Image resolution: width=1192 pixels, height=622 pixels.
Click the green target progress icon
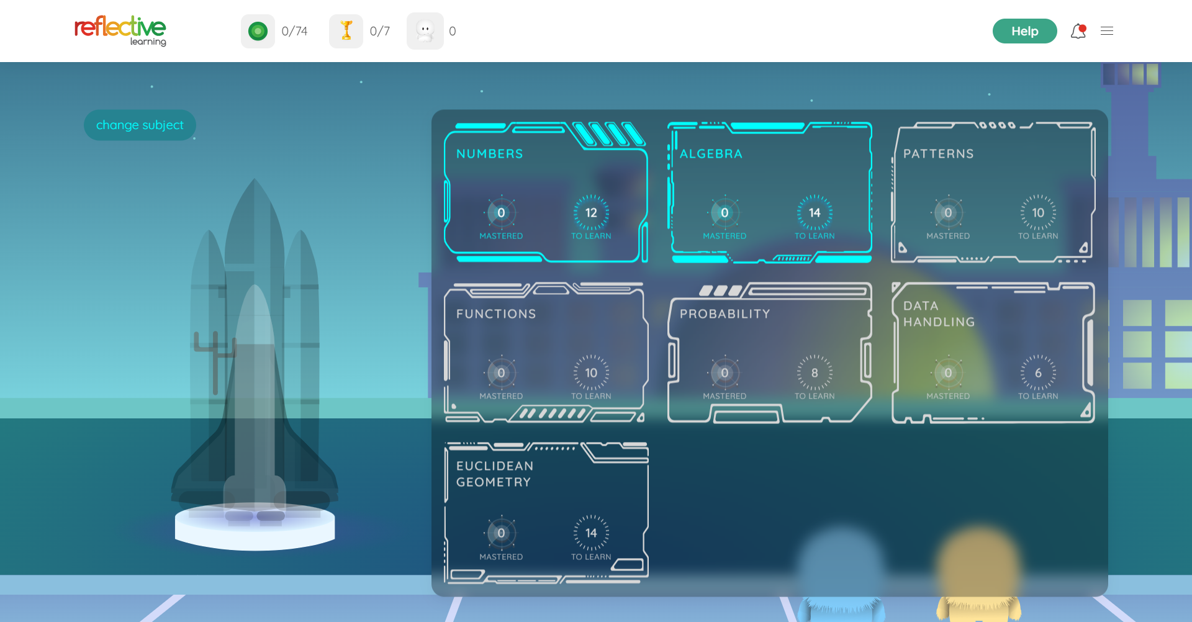pos(258,31)
